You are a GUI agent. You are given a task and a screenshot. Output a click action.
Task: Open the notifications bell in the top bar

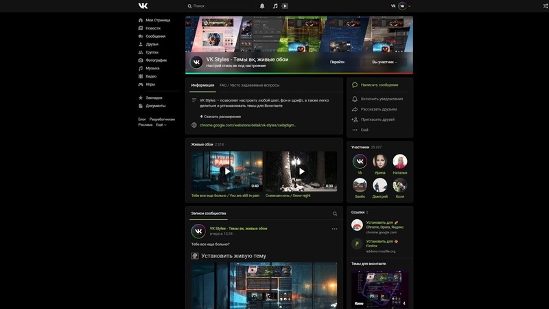pyautogui.click(x=262, y=5)
